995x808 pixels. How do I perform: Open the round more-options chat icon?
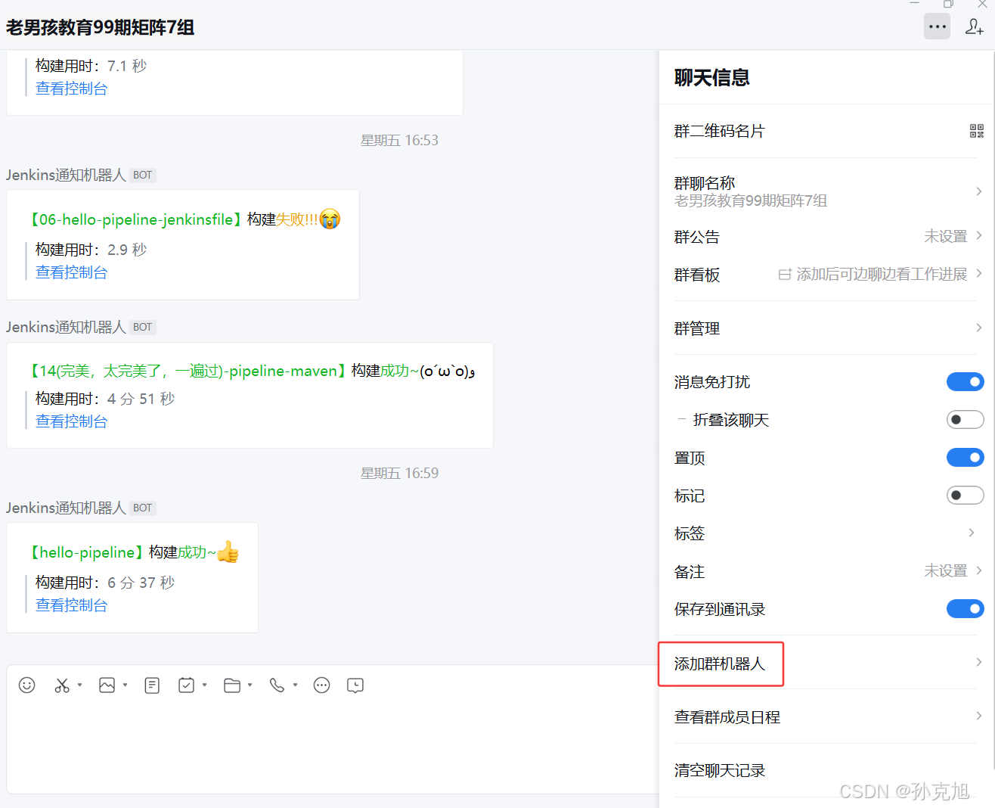pos(322,685)
